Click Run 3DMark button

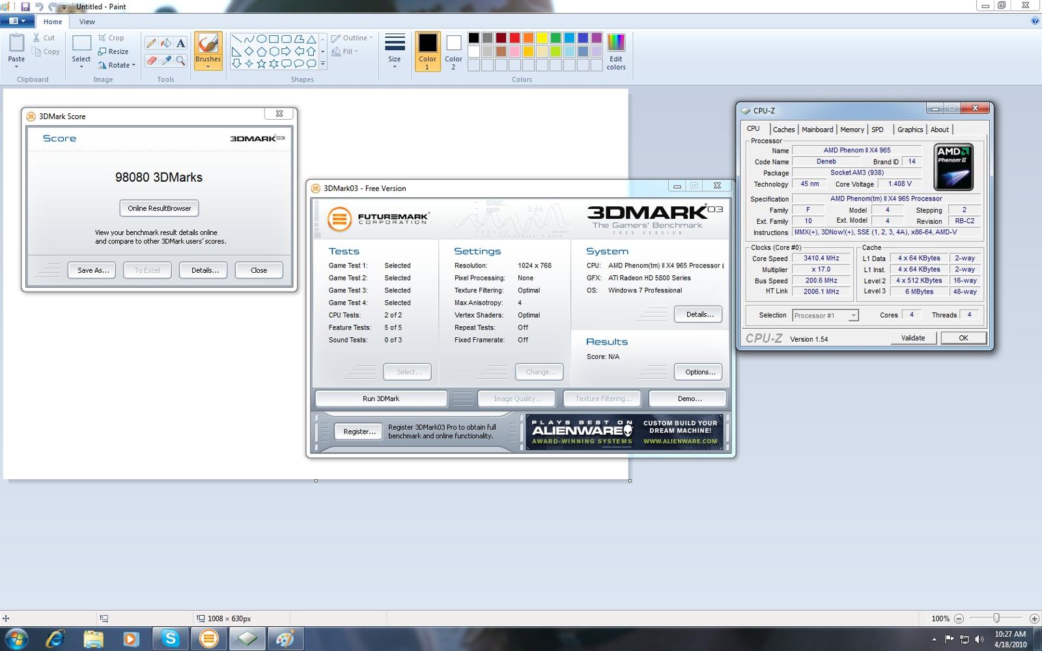click(x=381, y=398)
